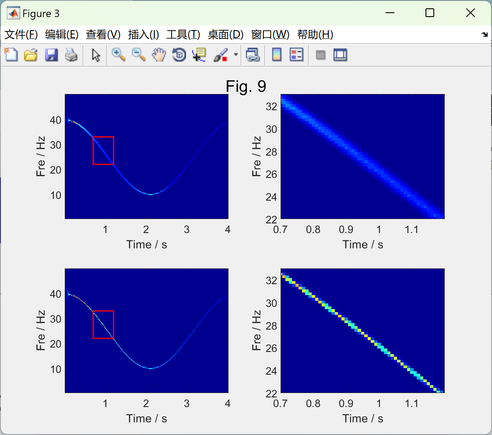Image resolution: width=492 pixels, height=435 pixels.
Task: Insert a colorbar using the toolbar icon
Action: 277,55
